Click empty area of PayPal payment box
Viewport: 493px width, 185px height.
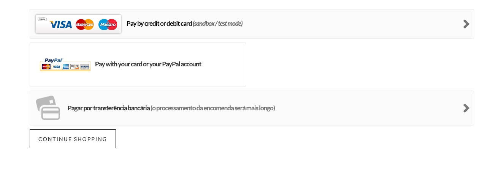click(x=224, y=78)
